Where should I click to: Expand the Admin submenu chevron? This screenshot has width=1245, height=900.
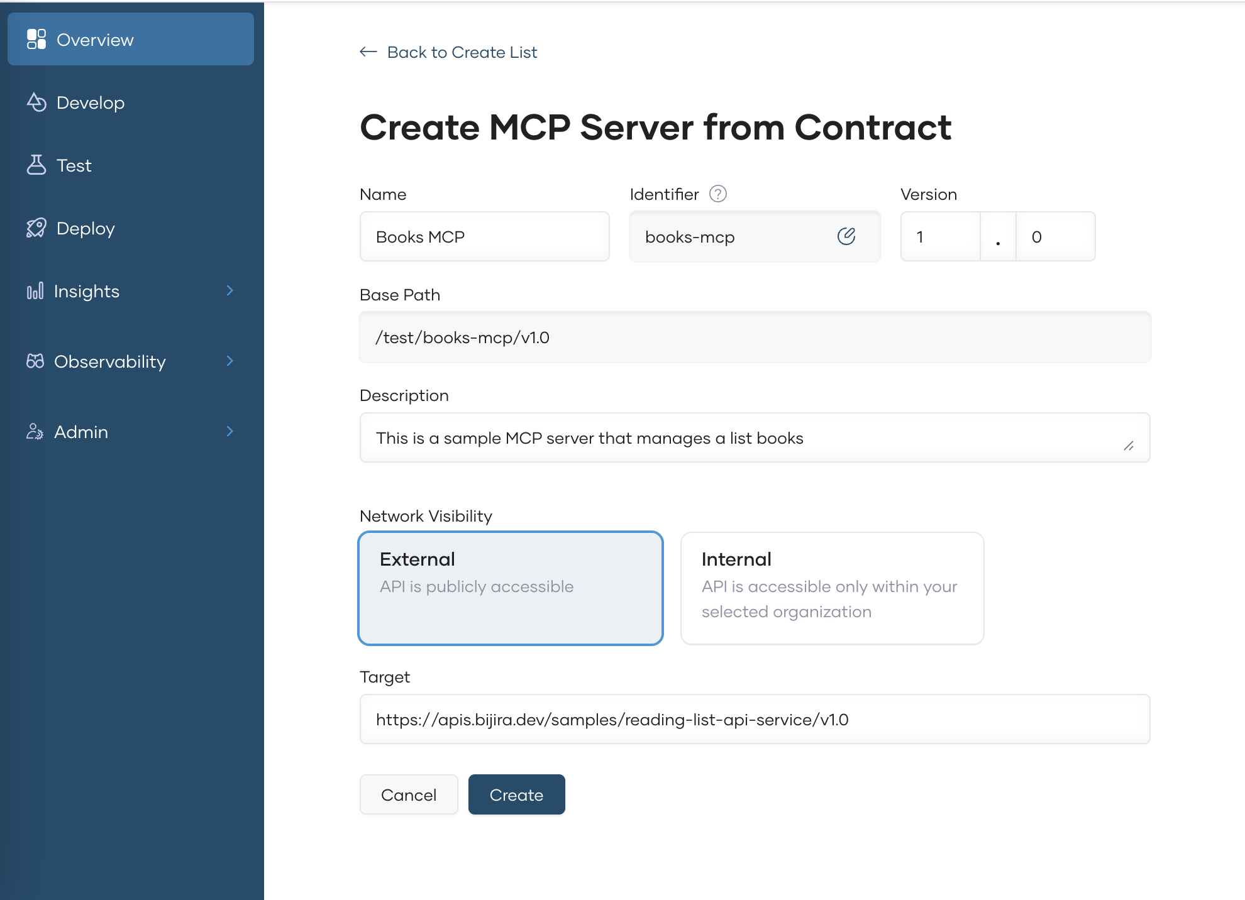pos(230,431)
